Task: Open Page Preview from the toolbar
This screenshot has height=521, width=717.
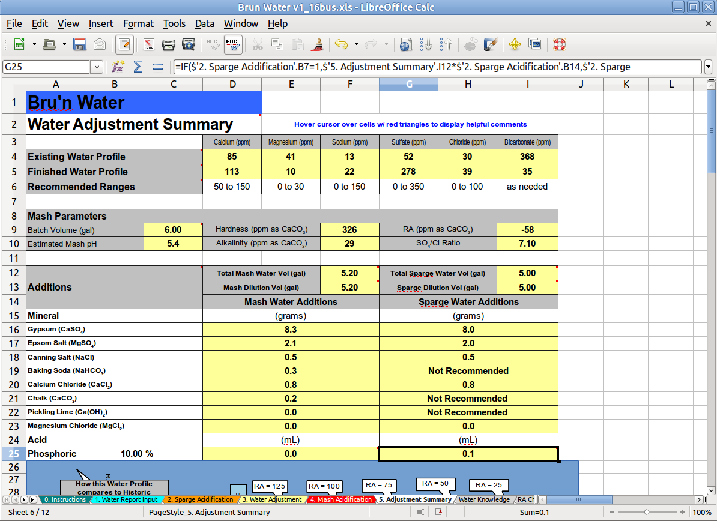Action: pos(189,44)
